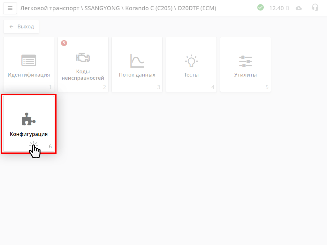
Task: Click the Конфигурация puzzle piece icon
Action: [x=28, y=119]
